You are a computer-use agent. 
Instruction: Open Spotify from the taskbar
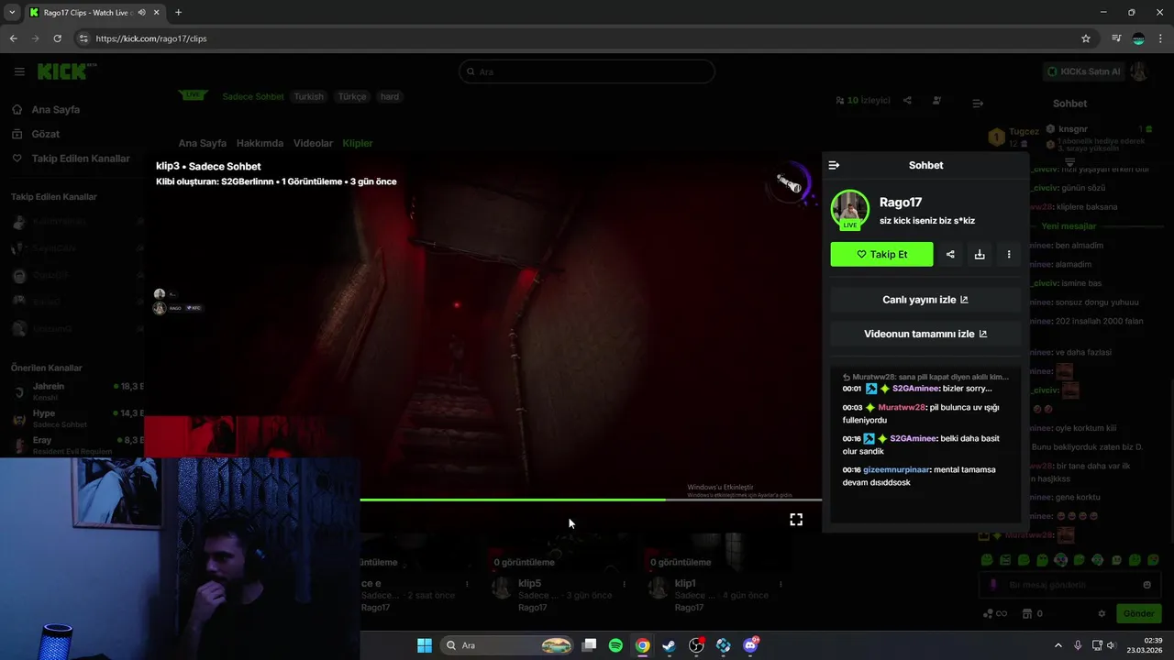pos(615,645)
